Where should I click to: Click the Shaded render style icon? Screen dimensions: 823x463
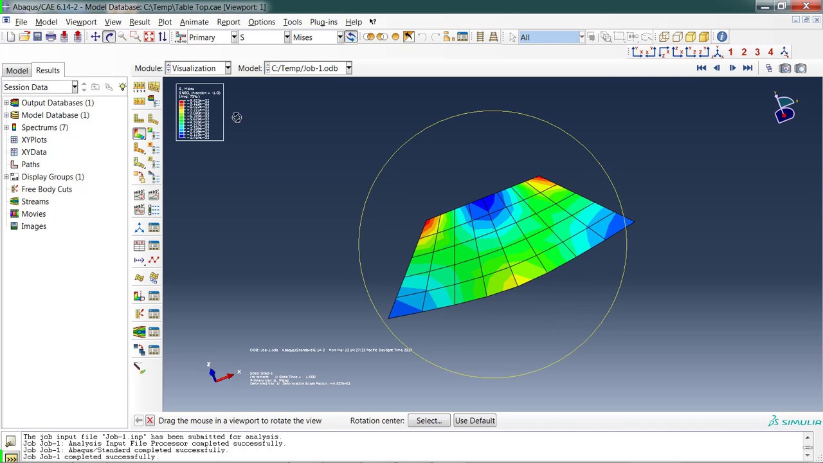(705, 37)
